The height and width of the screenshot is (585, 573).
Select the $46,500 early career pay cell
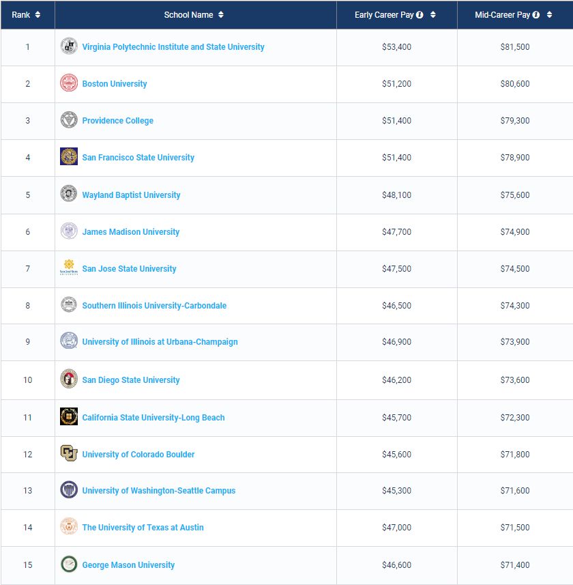tap(396, 306)
